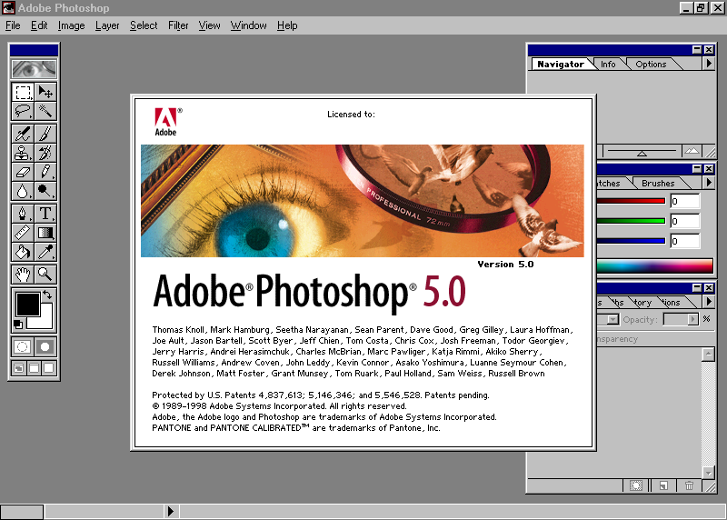This screenshot has width=727, height=520.
Task: Open the Filter menu
Action: pyautogui.click(x=178, y=25)
